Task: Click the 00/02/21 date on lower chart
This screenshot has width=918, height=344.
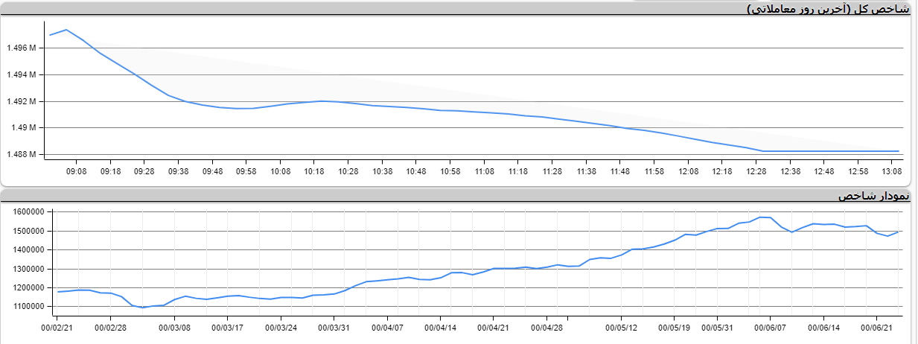Action: click(57, 327)
